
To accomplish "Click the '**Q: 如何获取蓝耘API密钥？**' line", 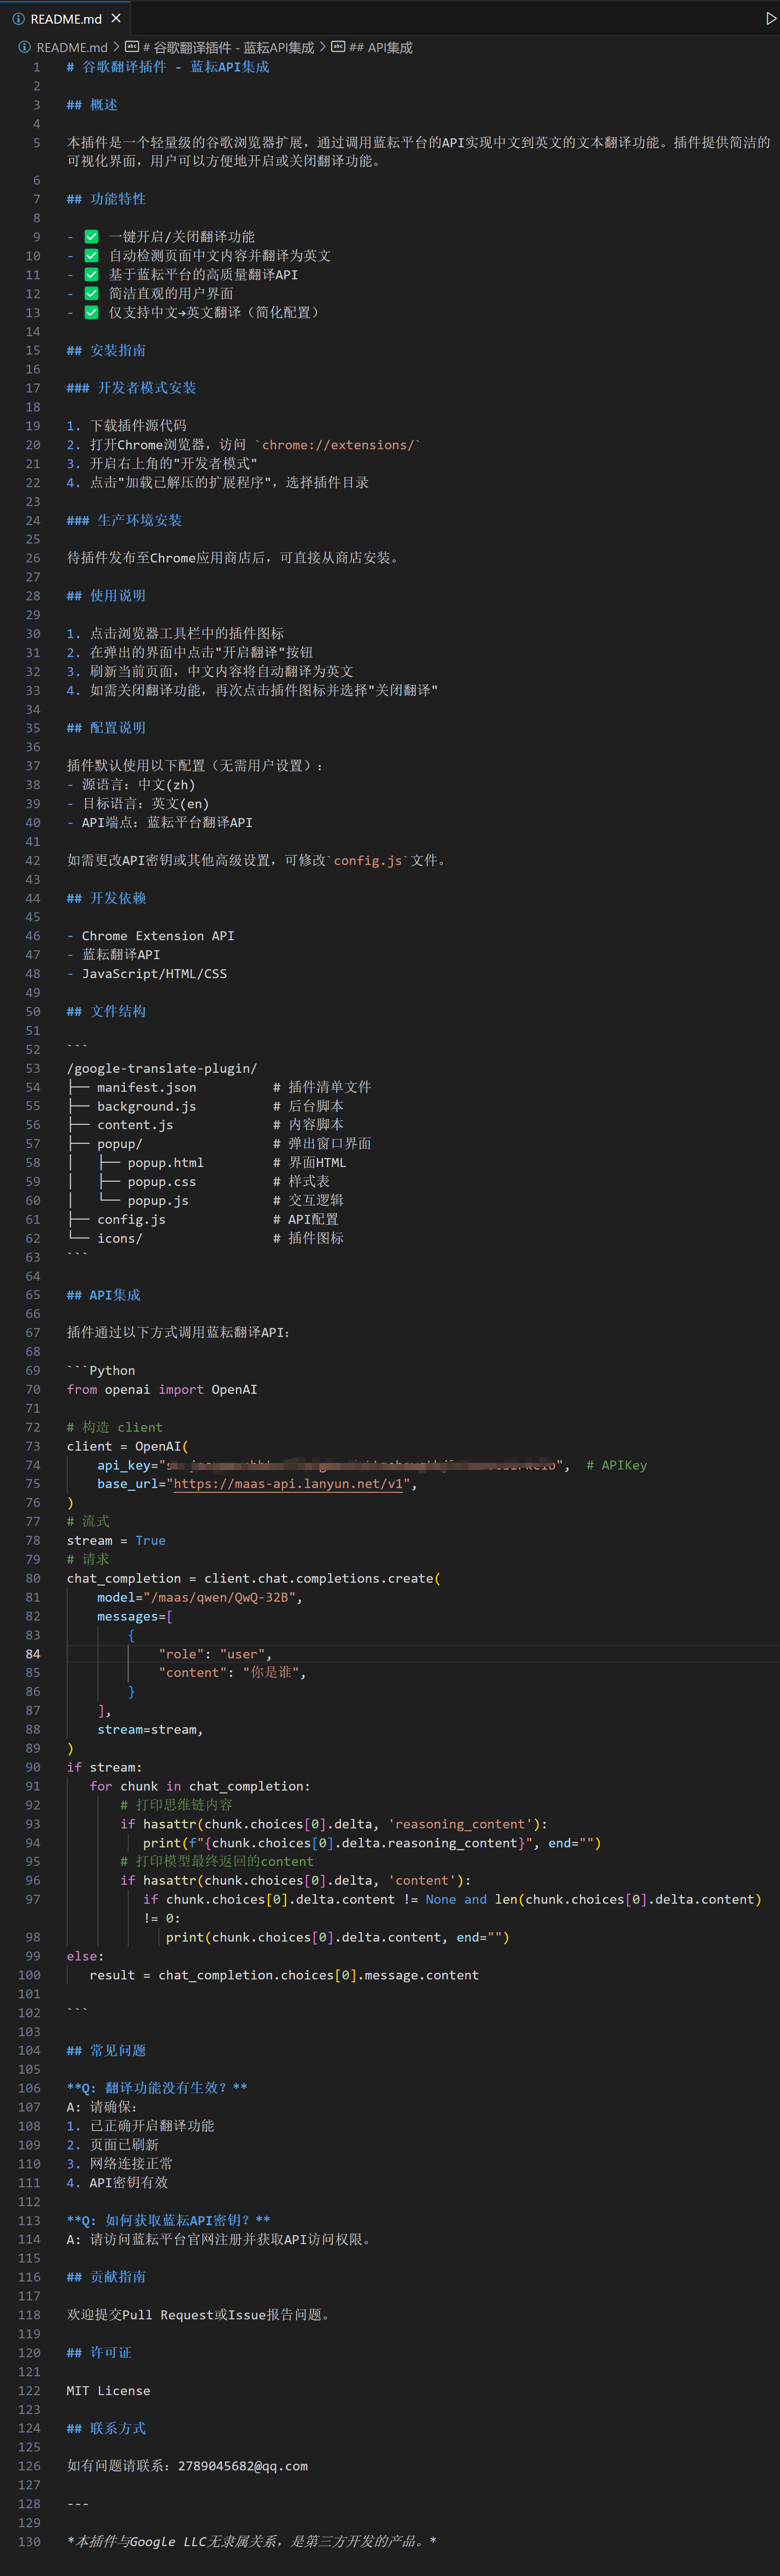I will (168, 2220).
